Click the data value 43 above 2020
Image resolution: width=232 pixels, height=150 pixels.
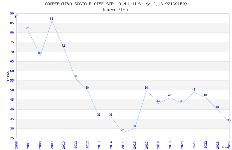point(182,101)
